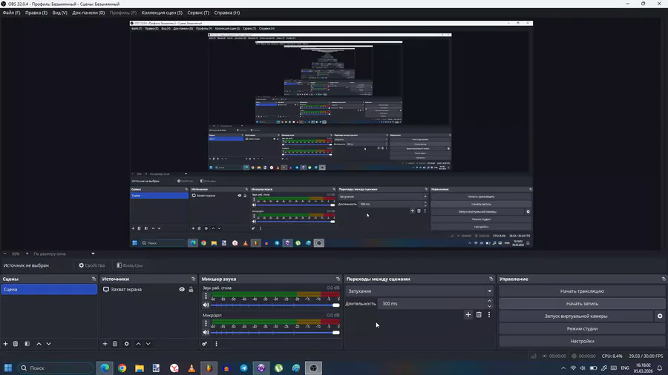The width and height of the screenshot is (668, 375).
Task: Open scene filters icon in Сцены panel
Action: click(x=27, y=344)
